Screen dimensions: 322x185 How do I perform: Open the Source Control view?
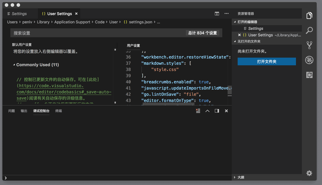click(309, 45)
